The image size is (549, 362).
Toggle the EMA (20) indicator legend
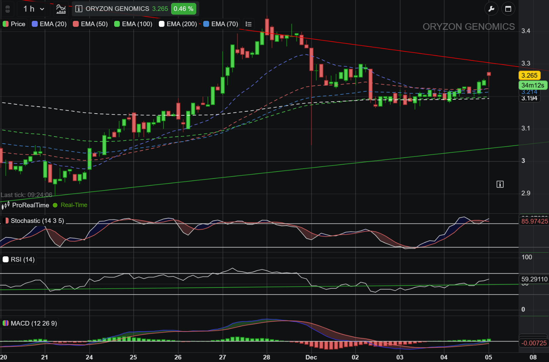[49, 24]
